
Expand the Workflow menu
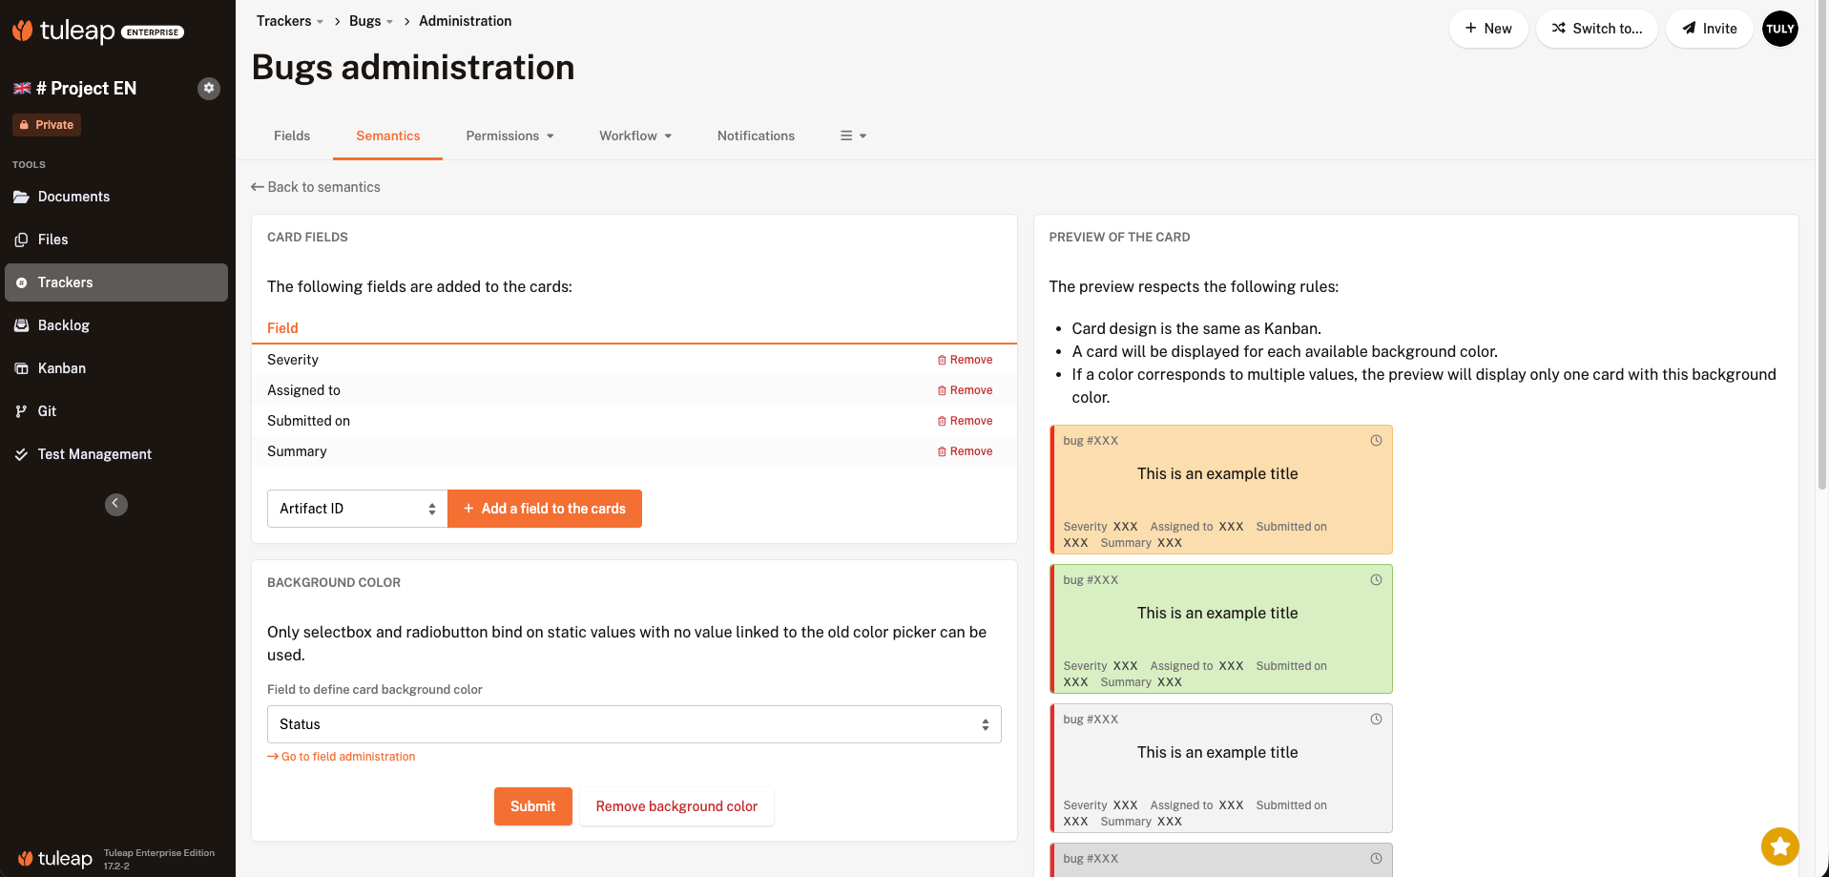635,136
